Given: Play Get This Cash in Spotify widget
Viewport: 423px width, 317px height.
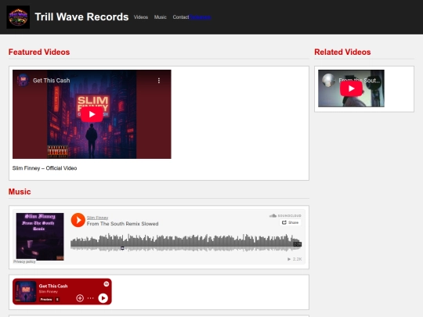Looking at the screenshot, I should pyautogui.click(x=103, y=298).
